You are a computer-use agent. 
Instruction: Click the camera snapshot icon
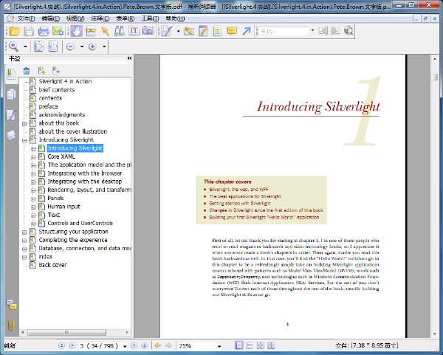coord(148,31)
